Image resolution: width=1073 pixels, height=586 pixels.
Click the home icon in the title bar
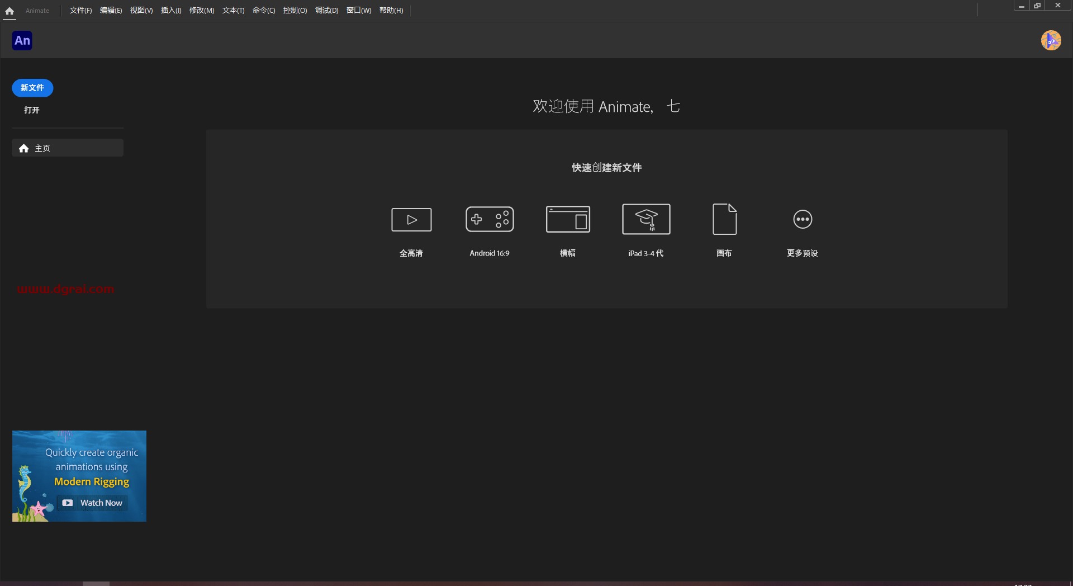9,11
